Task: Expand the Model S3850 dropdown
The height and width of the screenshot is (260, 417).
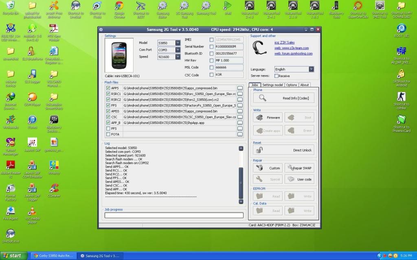Action: [x=178, y=43]
